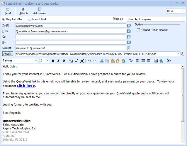The height and width of the screenshot is (146, 187).
Task: Follow the "click here" link in message
Action: [26, 86]
